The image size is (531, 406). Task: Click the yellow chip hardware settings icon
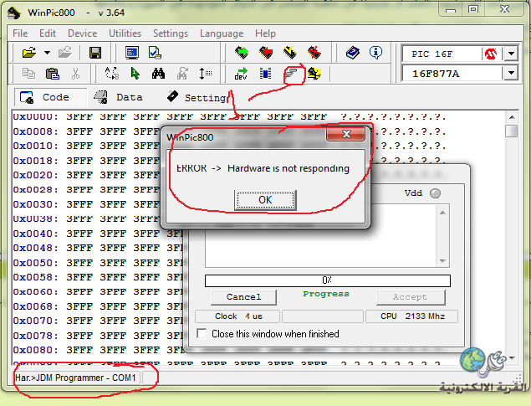point(314,74)
